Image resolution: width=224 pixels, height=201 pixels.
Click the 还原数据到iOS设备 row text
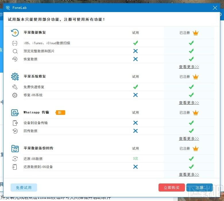(38, 167)
